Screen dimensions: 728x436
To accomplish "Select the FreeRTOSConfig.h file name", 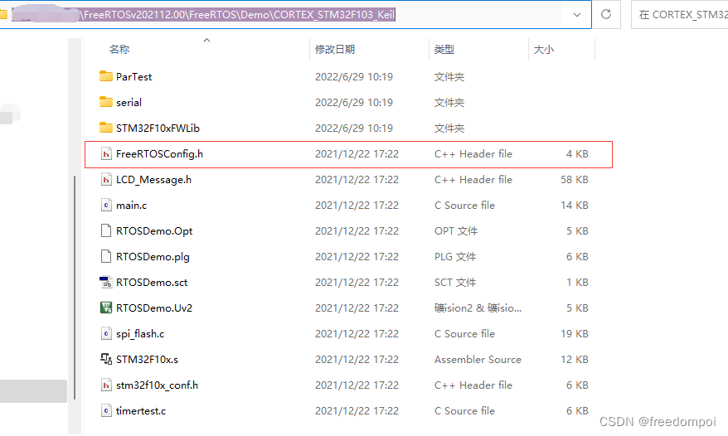I will [x=159, y=153].
